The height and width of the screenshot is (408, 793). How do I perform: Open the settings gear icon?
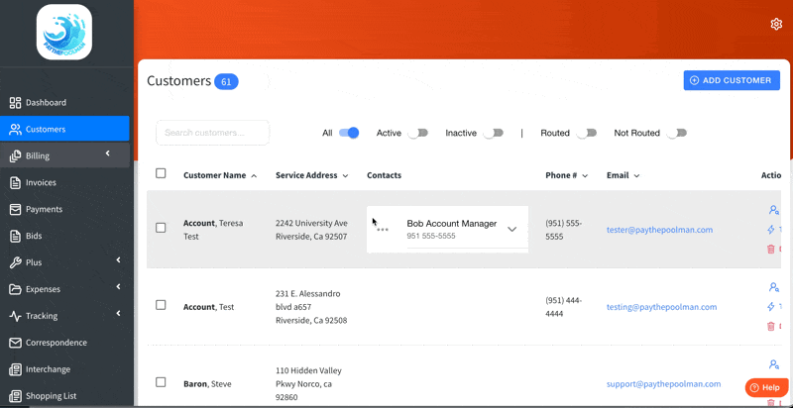tap(776, 24)
